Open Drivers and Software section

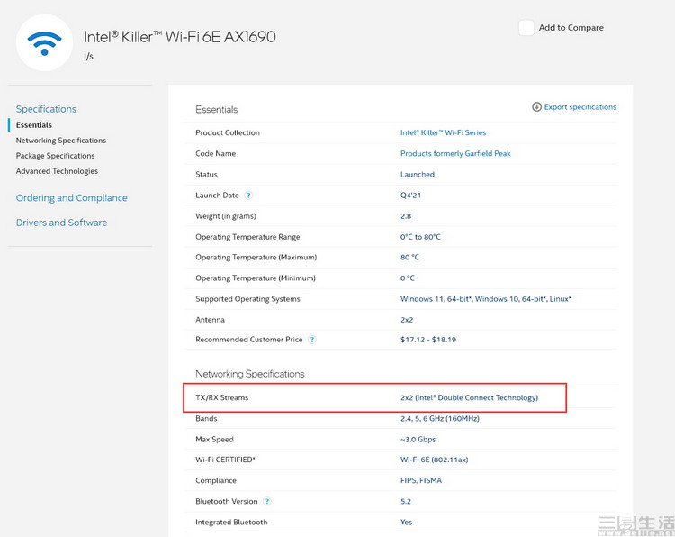[x=61, y=223]
